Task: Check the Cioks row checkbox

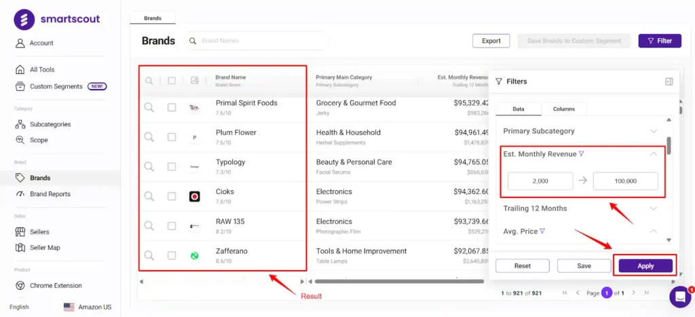Action: [172, 196]
